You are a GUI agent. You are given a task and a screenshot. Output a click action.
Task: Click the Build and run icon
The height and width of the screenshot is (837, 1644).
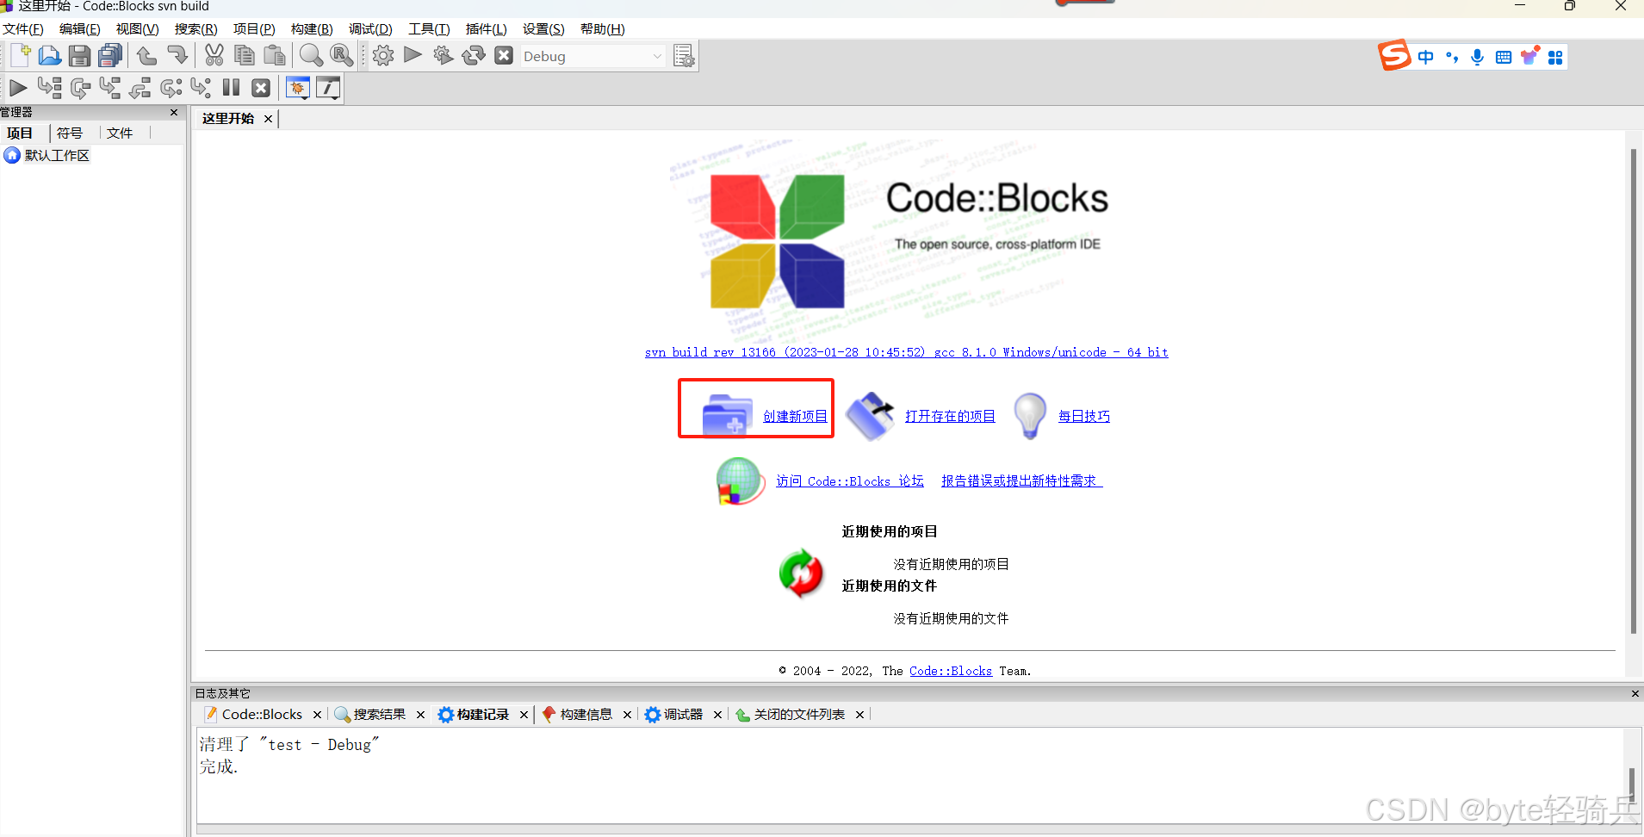pyautogui.click(x=444, y=56)
